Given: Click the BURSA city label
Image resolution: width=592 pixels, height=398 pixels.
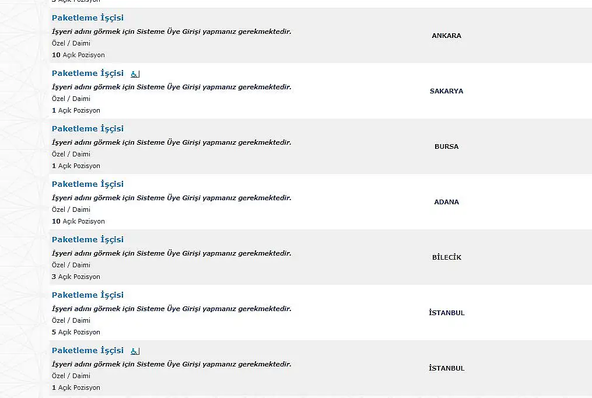Looking at the screenshot, I should coord(447,146).
